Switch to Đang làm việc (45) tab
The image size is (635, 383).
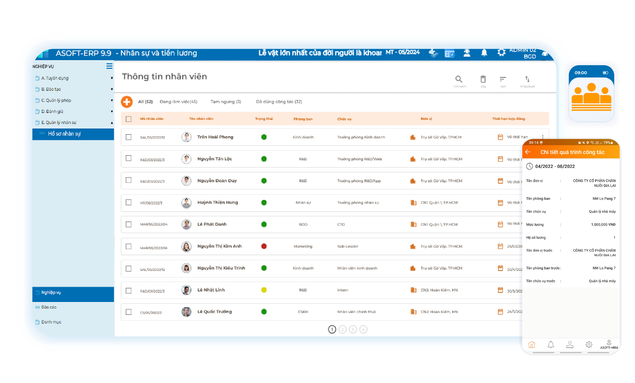tap(178, 102)
